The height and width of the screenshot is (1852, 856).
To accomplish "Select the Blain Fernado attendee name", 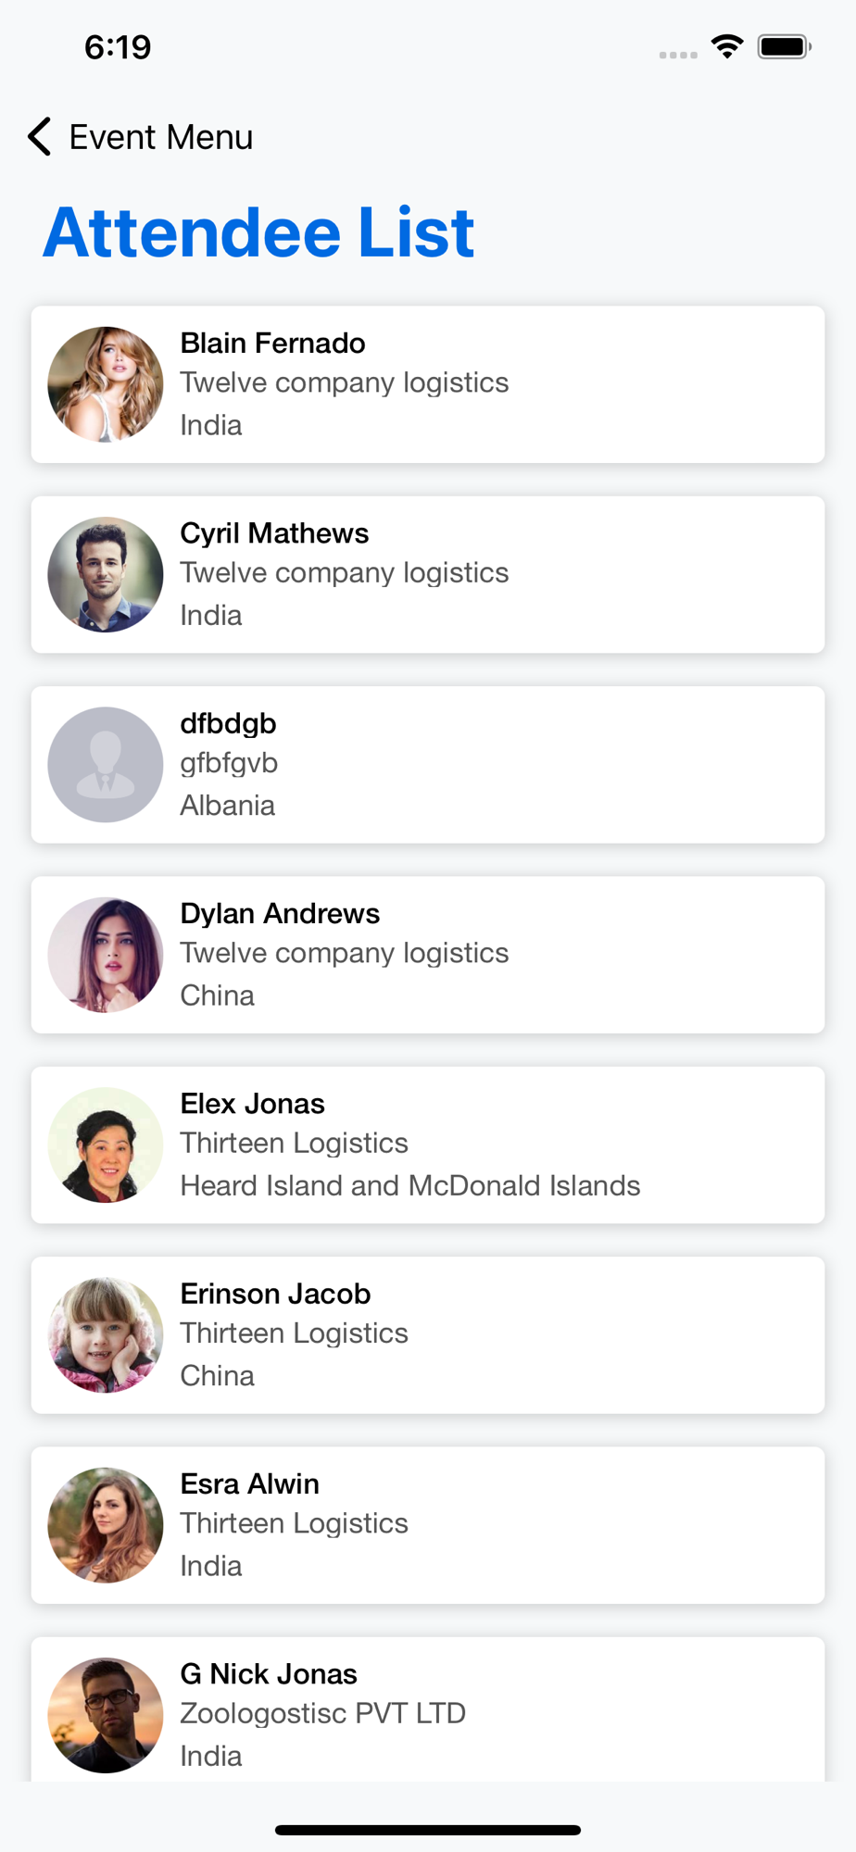I will (x=272, y=344).
